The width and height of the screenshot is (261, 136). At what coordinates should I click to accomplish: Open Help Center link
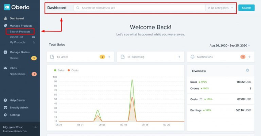pyautogui.click(x=17, y=100)
